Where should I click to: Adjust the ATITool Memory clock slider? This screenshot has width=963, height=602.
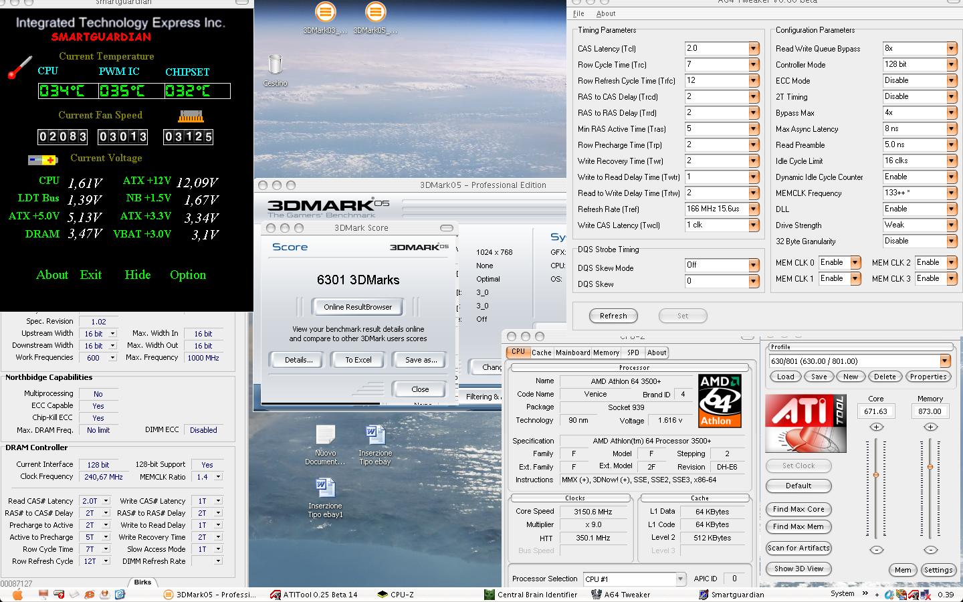pyautogui.click(x=930, y=467)
